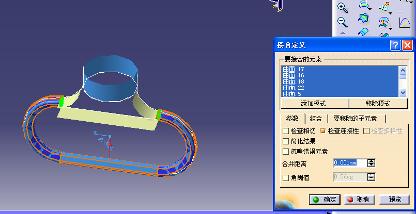Click the Zoom In magnifier icon

343,8
